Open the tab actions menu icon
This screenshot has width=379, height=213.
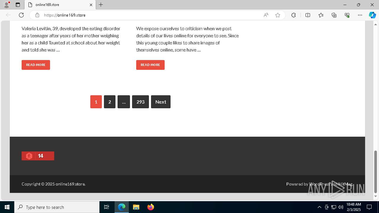click(18, 5)
